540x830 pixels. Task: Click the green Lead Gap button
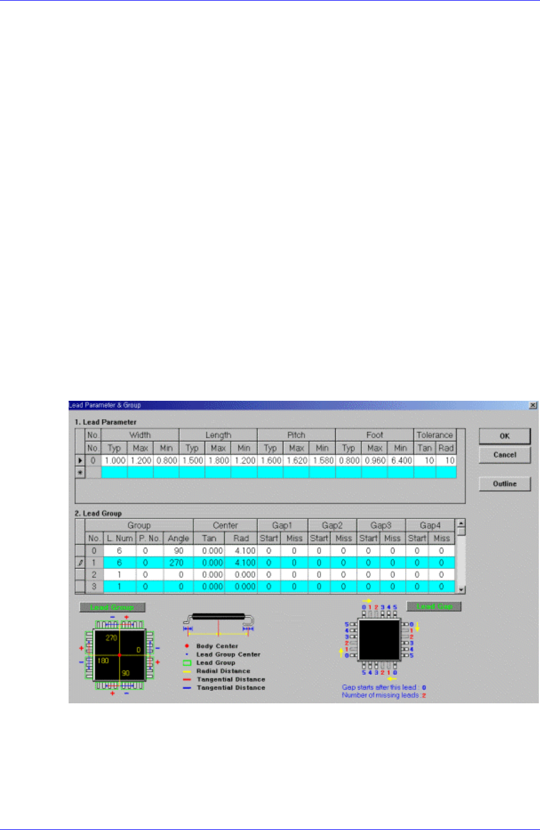[434, 606]
